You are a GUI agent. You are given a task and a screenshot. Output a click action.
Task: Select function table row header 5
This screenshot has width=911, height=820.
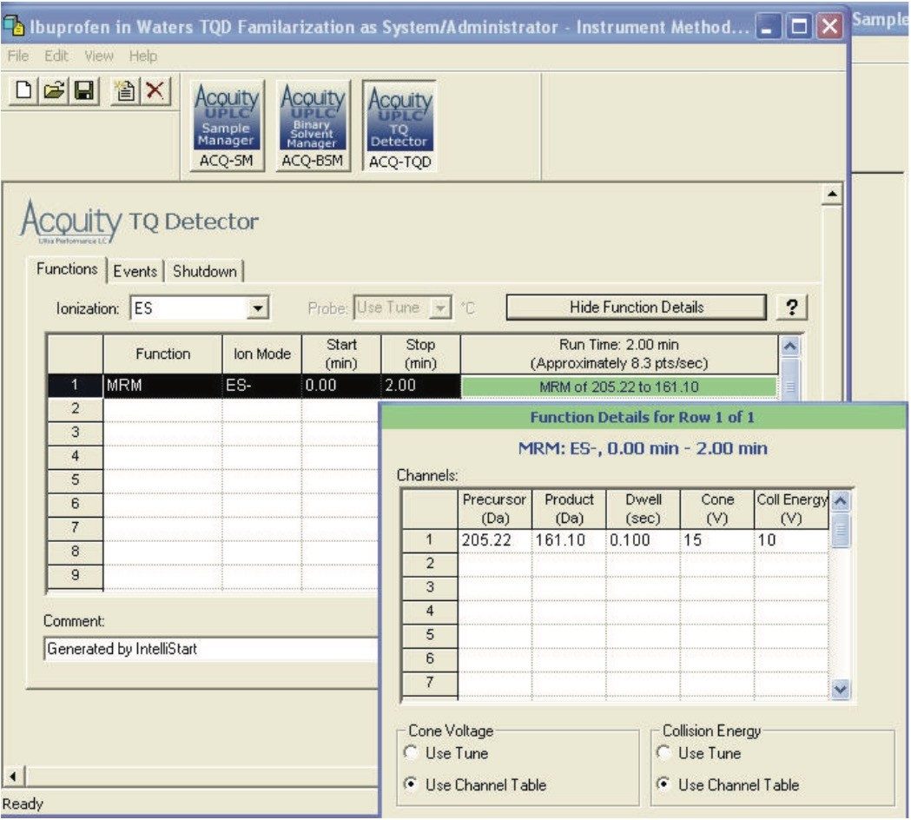pyautogui.click(x=75, y=480)
